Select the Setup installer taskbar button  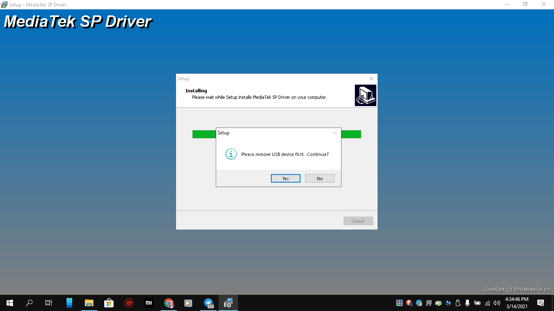228,303
